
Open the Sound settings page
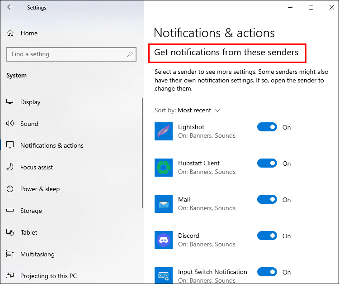pyautogui.click(x=29, y=124)
